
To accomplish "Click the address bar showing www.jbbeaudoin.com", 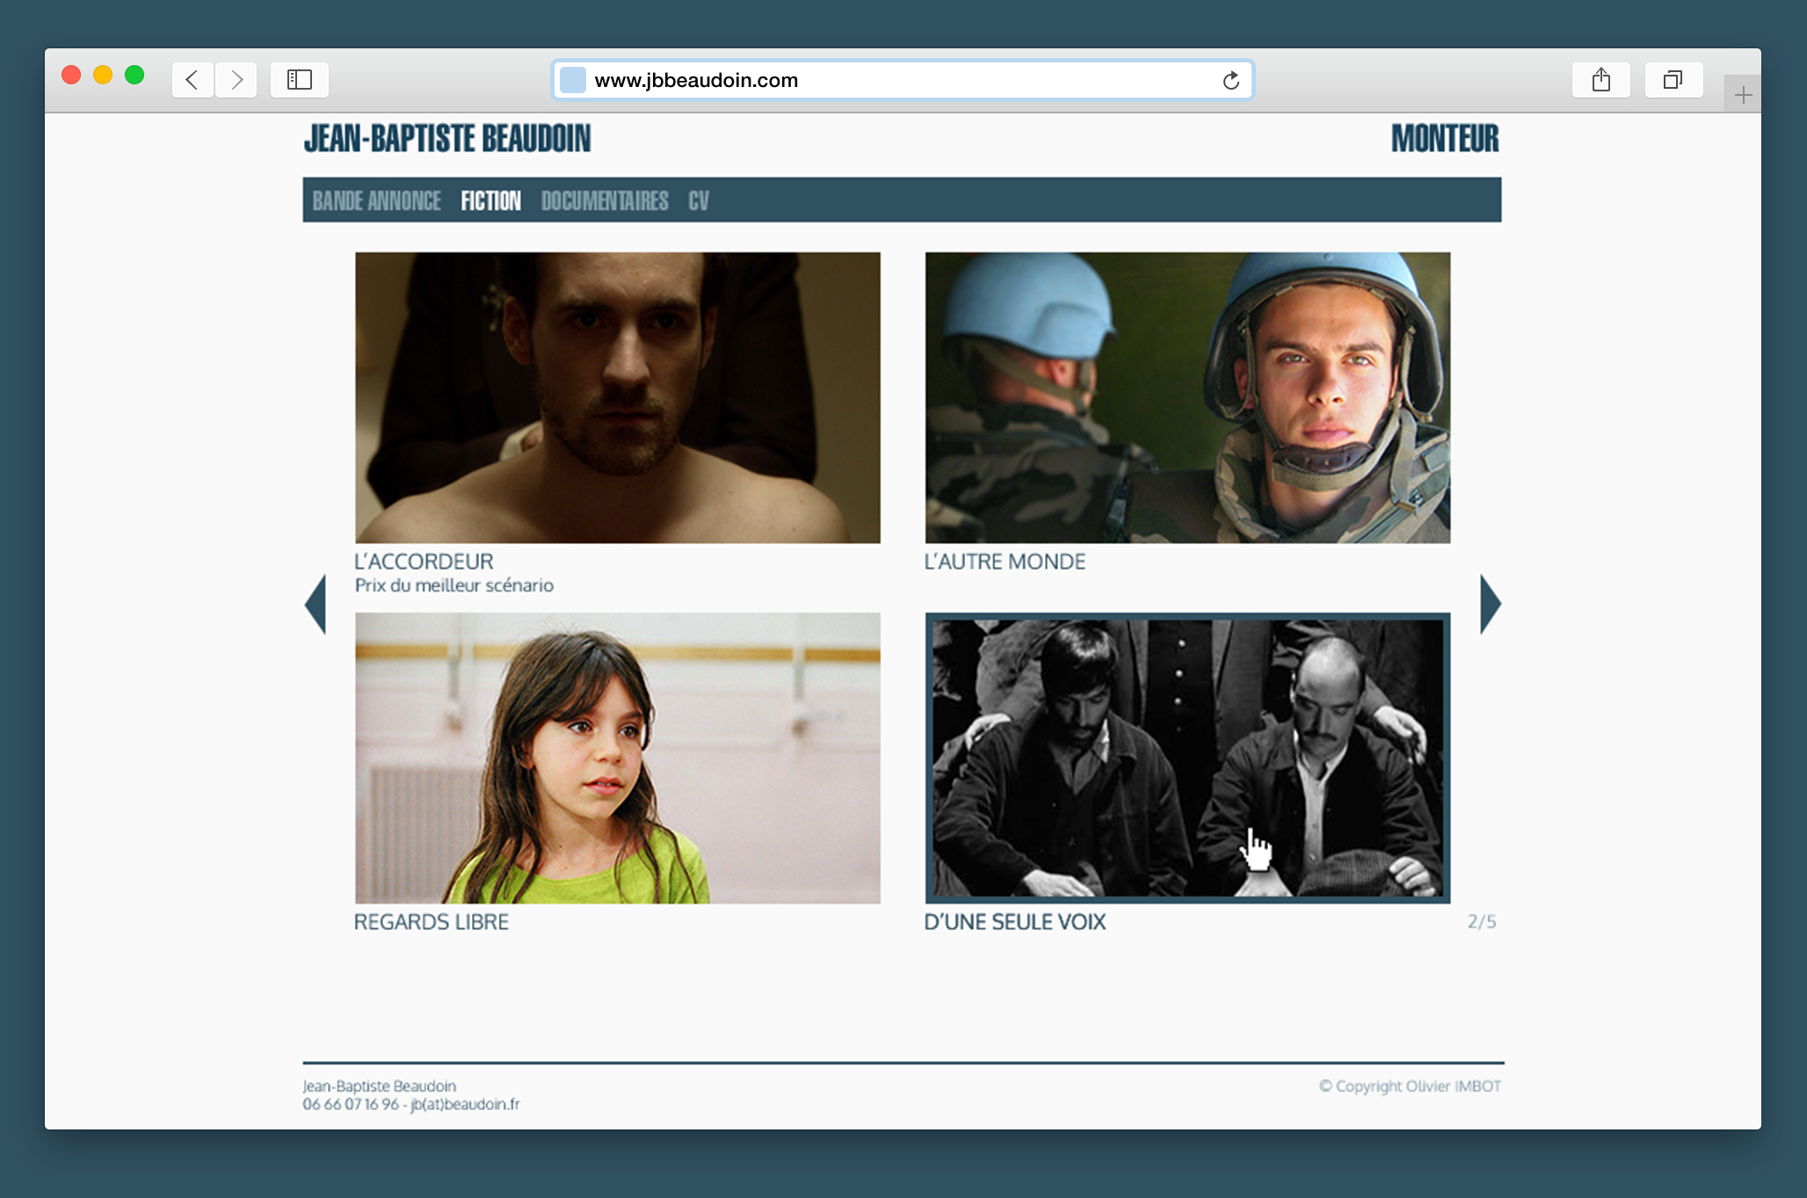I will tap(903, 80).
